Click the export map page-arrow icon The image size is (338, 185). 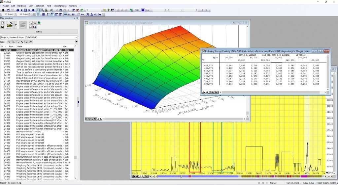click(31, 27)
